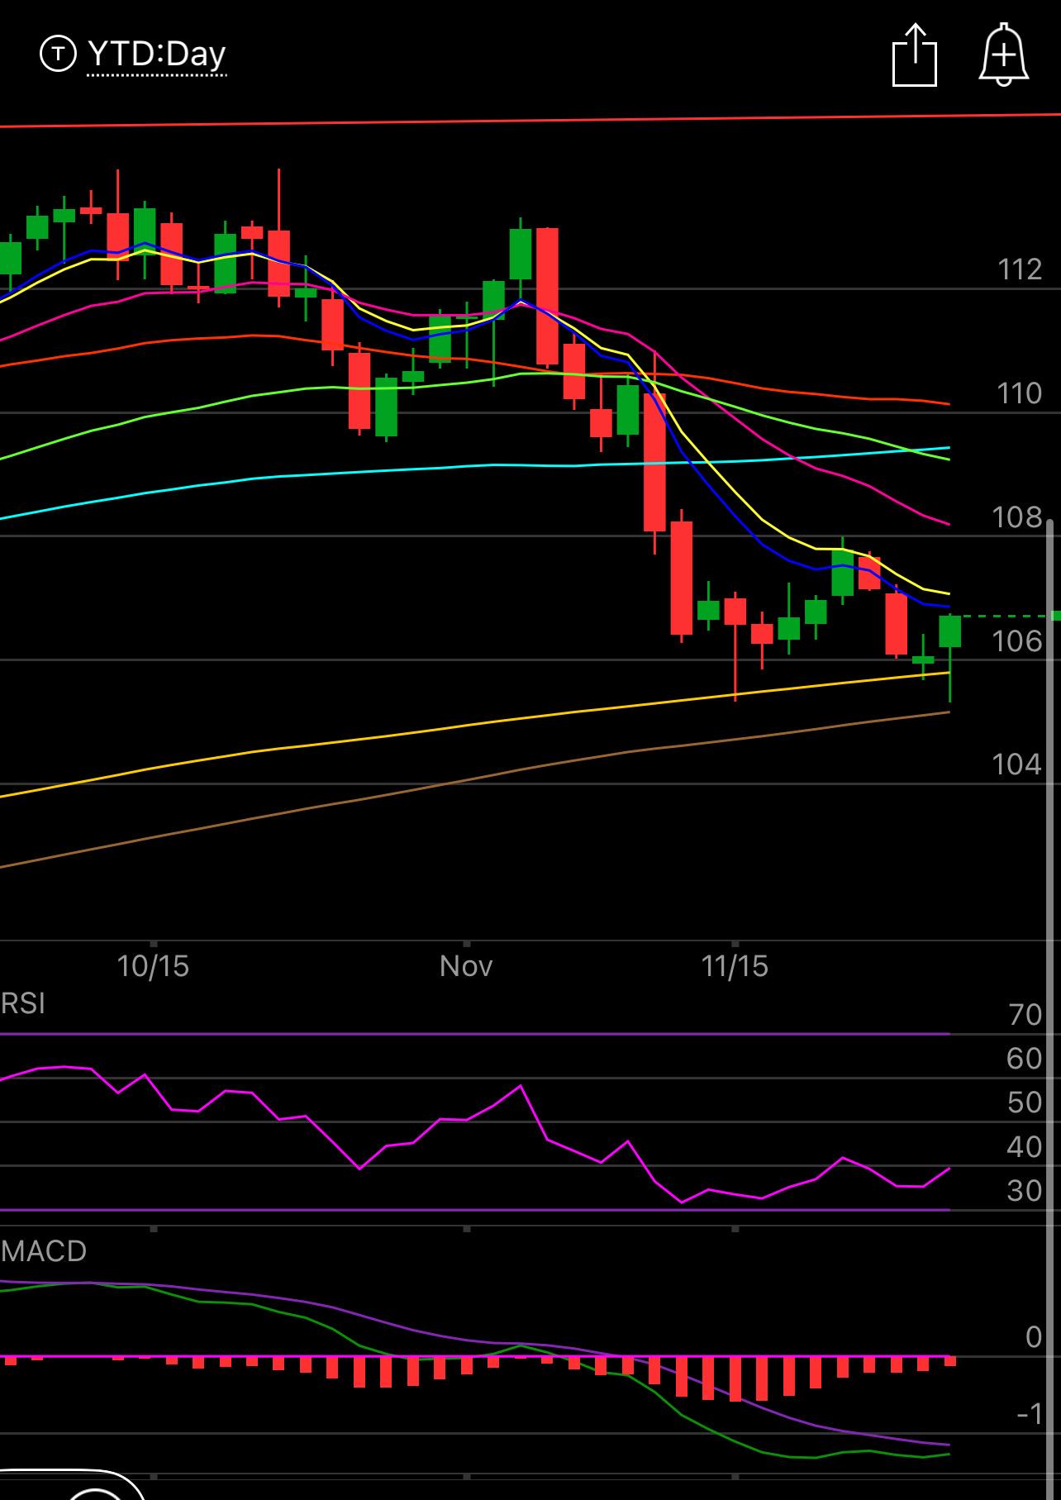1061x1500 pixels.
Task: Tap the Nov date axis label
Action: (466, 966)
